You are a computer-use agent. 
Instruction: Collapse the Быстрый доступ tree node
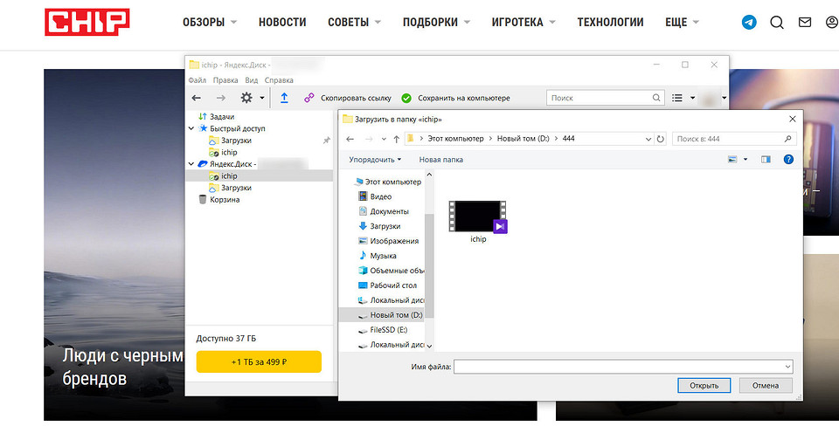pyautogui.click(x=192, y=128)
